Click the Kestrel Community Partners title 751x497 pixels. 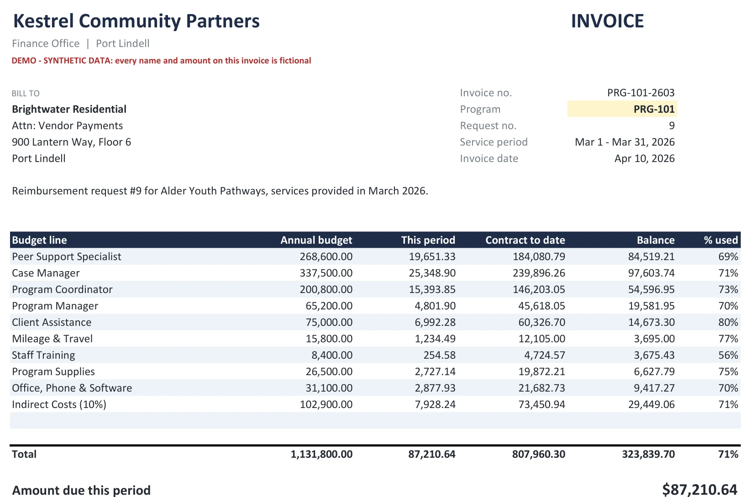click(136, 21)
